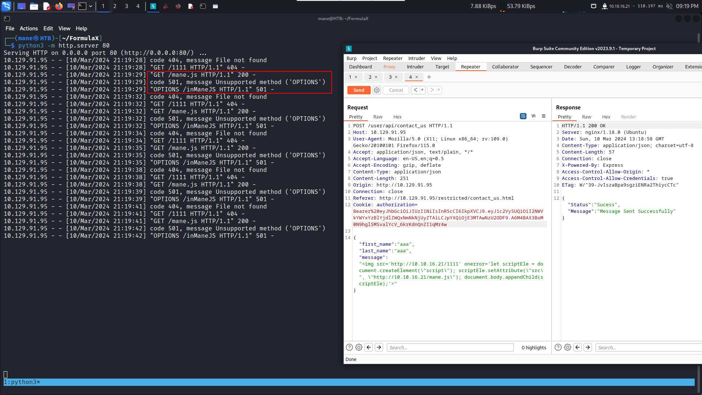Toggle show non-printable characters (\n) icon
The width and height of the screenshot is (702, 395).
coord(533,116)
